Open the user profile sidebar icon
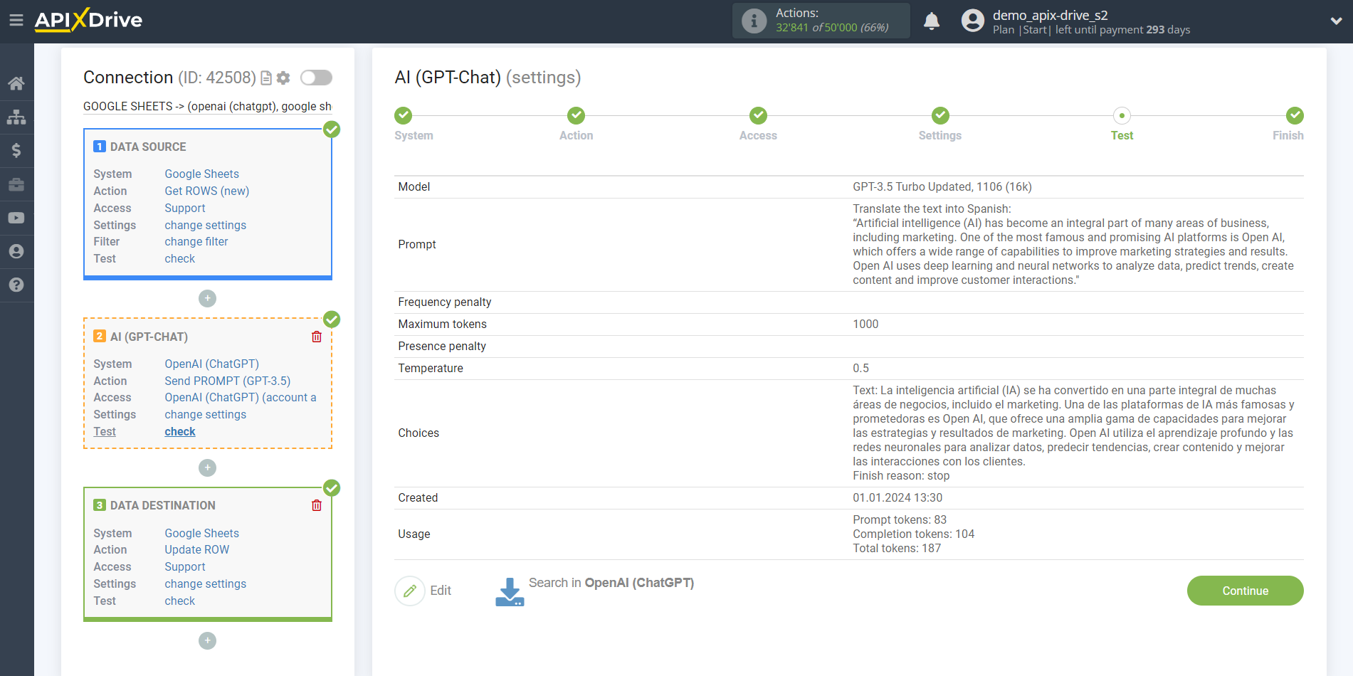Image resolution: width=1353 pixels, height=676 pixels. tap(16, 251)
